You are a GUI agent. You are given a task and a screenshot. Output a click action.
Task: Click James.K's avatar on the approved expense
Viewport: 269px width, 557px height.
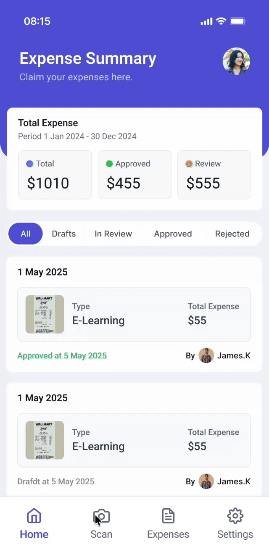(206, 355)
